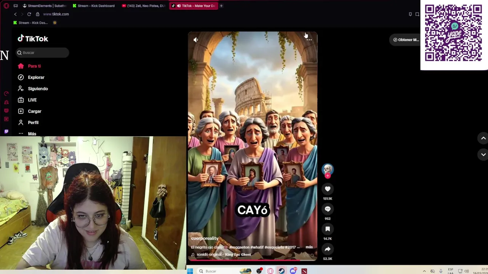
Task: Switch to Stream - Kick Dashboard tab
Action: (x=94, y=6)
